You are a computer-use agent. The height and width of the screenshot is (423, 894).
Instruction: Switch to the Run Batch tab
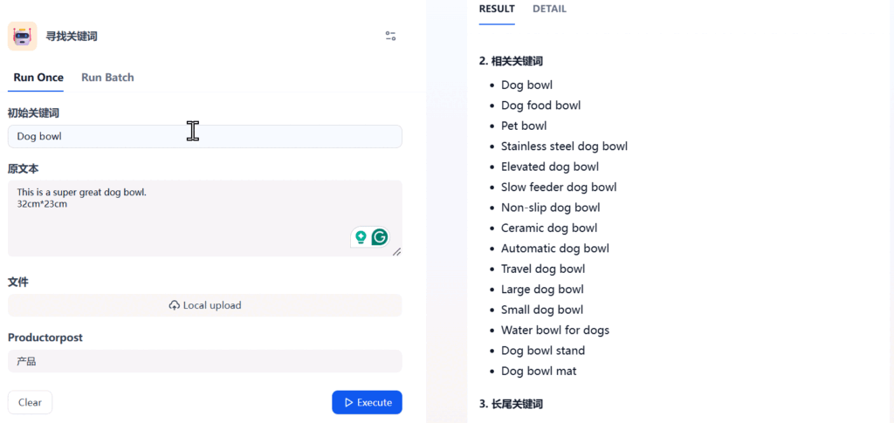(x=107, y=77)
